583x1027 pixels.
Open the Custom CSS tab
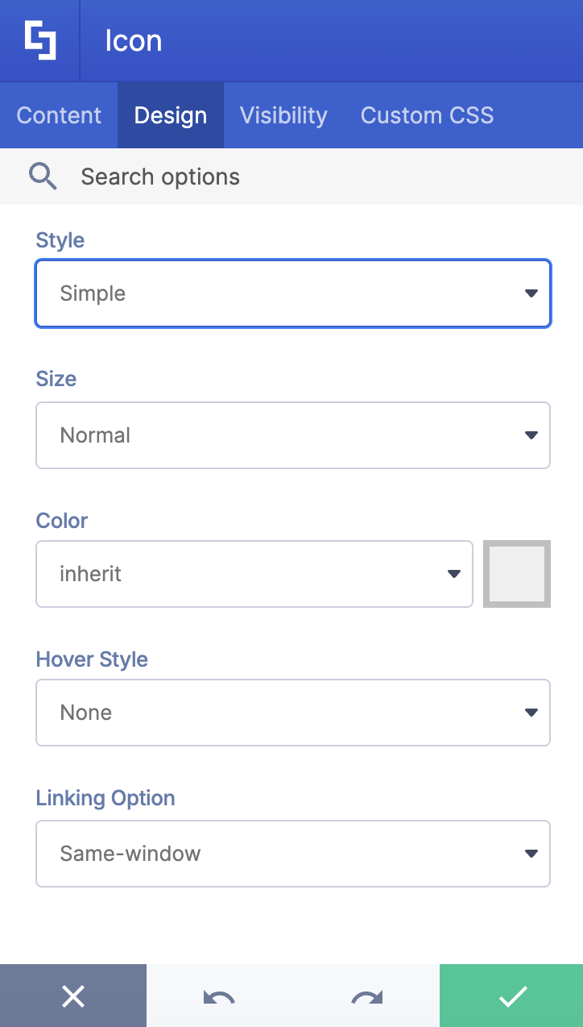427,114
